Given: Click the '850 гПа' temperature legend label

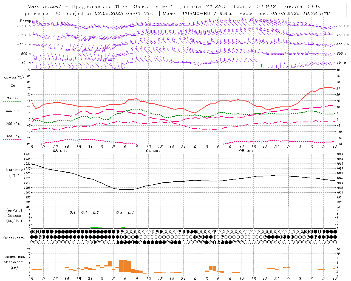Looking at the screenshot, I should click(13, 111).
